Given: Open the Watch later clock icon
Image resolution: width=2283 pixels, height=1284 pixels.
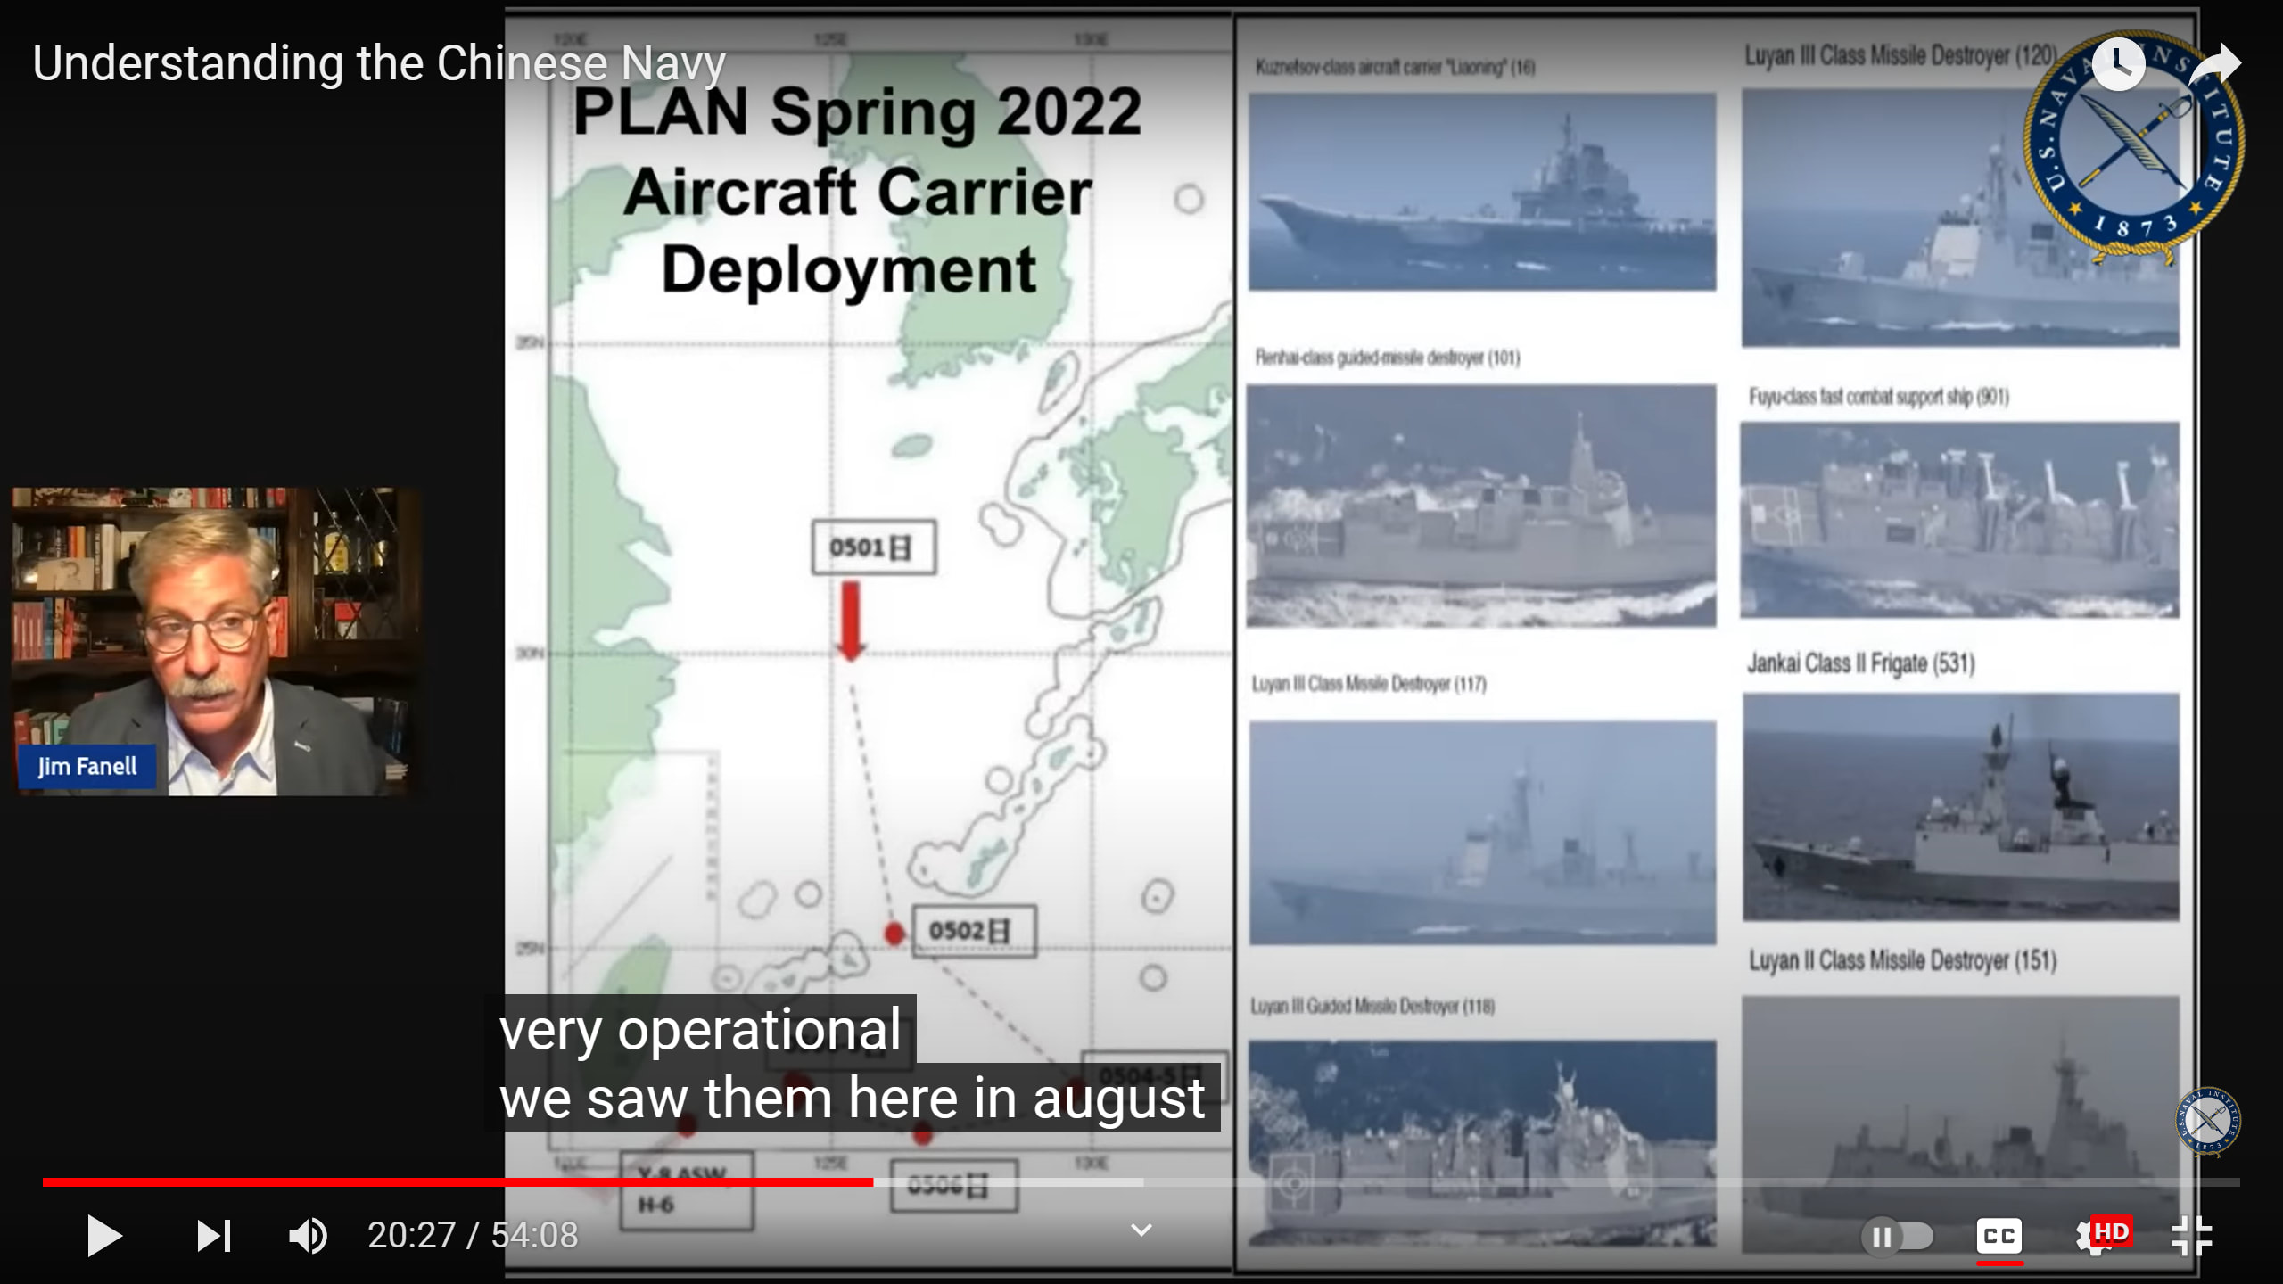Looking at the screenshot, I should [x=2118, y=62].
